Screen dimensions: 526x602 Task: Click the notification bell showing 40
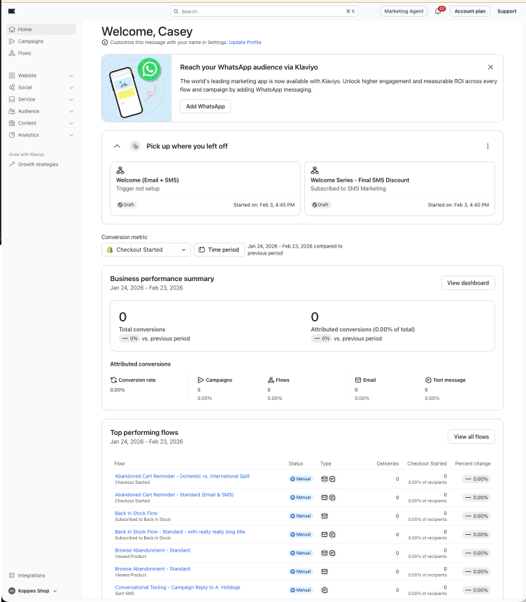tap(438, 11)
